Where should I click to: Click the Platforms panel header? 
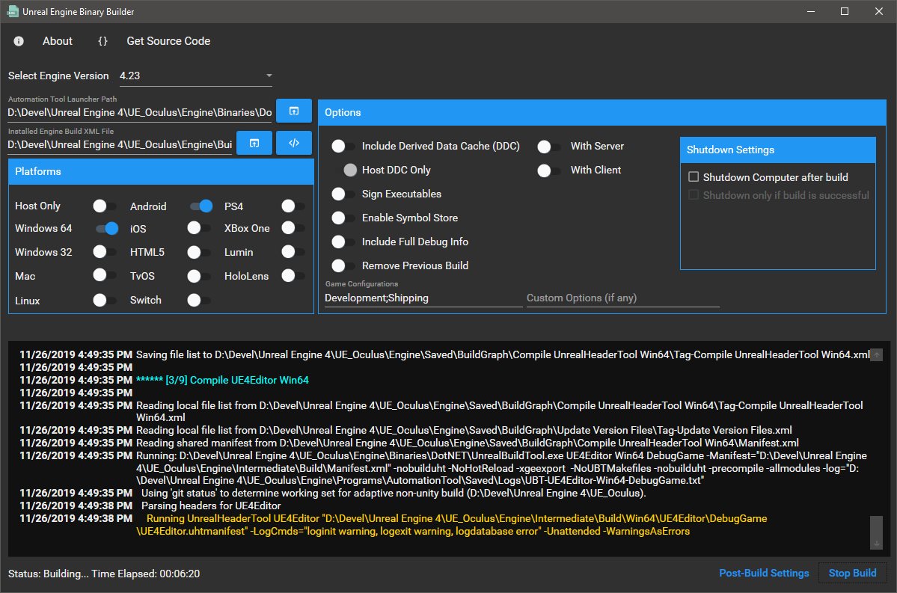(x=161, y=171)
